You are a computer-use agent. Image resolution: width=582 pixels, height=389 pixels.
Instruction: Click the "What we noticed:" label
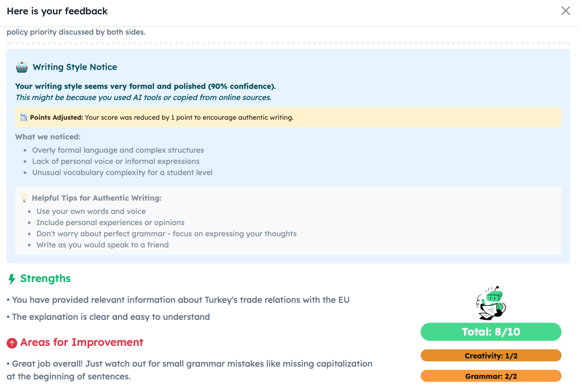click(48, 137)
